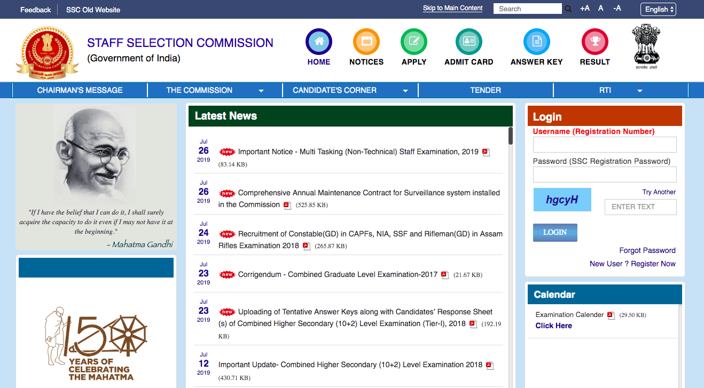
Task: Click the Home icon in header
Action: click(319, 42)
